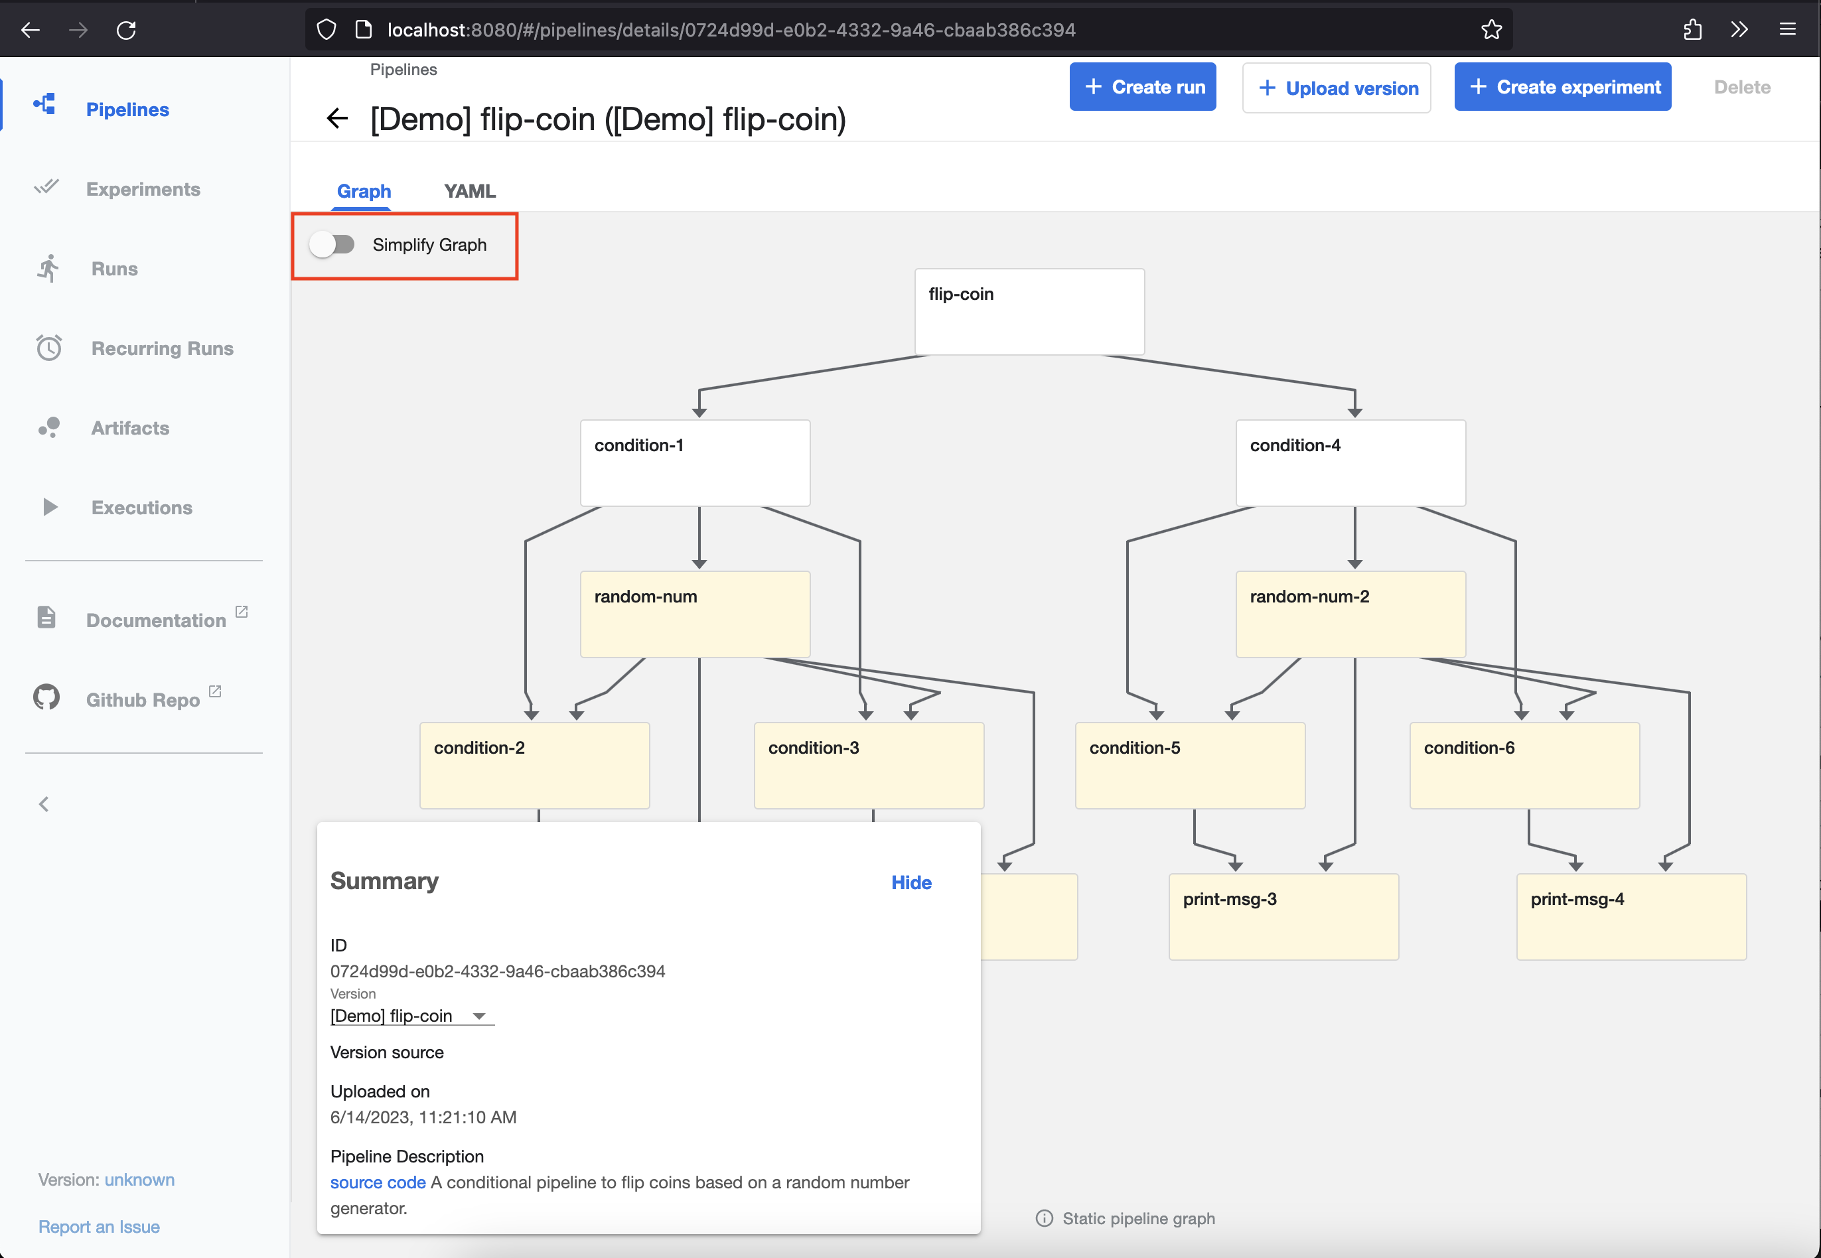Image resolution: width=1821 pixels, height=1258 pixels.
Task: Open Recurring Runs alarm clock icon
Action: (49, 348)
